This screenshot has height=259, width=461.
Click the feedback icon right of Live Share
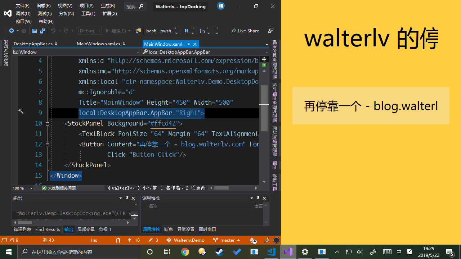pyautogui.click(x=271, y=31)
